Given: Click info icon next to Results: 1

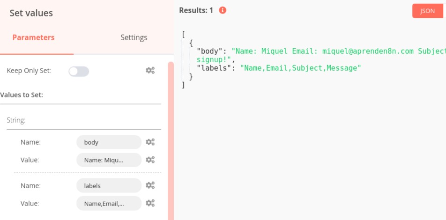Looking at the screenshot, I should [x=223, y=10].
